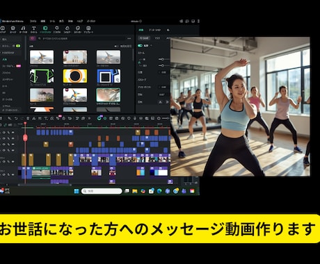Open the Audio tab with music note icon
320x264 pixels.
pos(23,28)
